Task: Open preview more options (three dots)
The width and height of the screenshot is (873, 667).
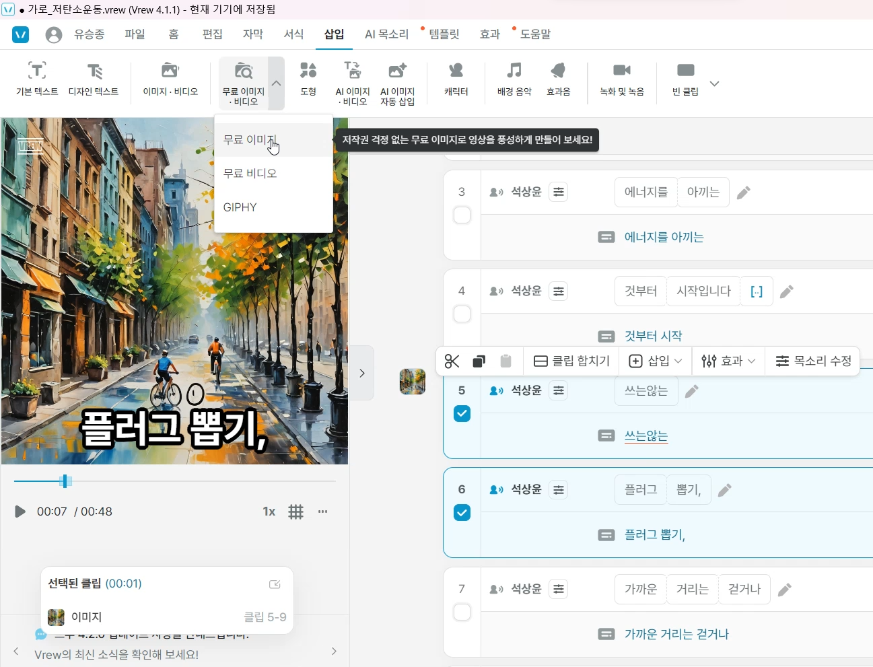Action: [x=323, y=512]
